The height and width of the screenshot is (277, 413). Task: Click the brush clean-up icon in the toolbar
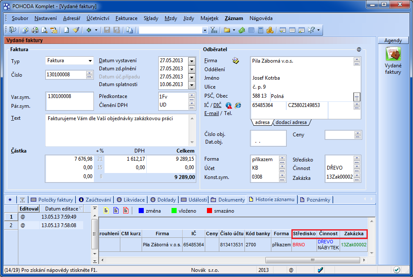[76, 30]
